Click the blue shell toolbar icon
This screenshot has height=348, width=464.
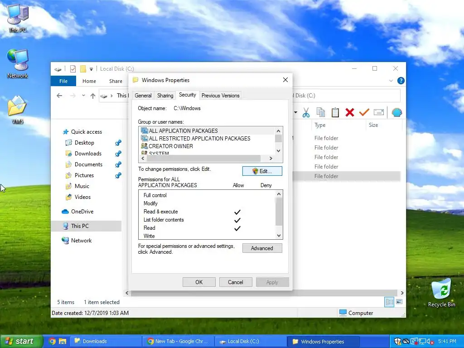coord(397,112)
